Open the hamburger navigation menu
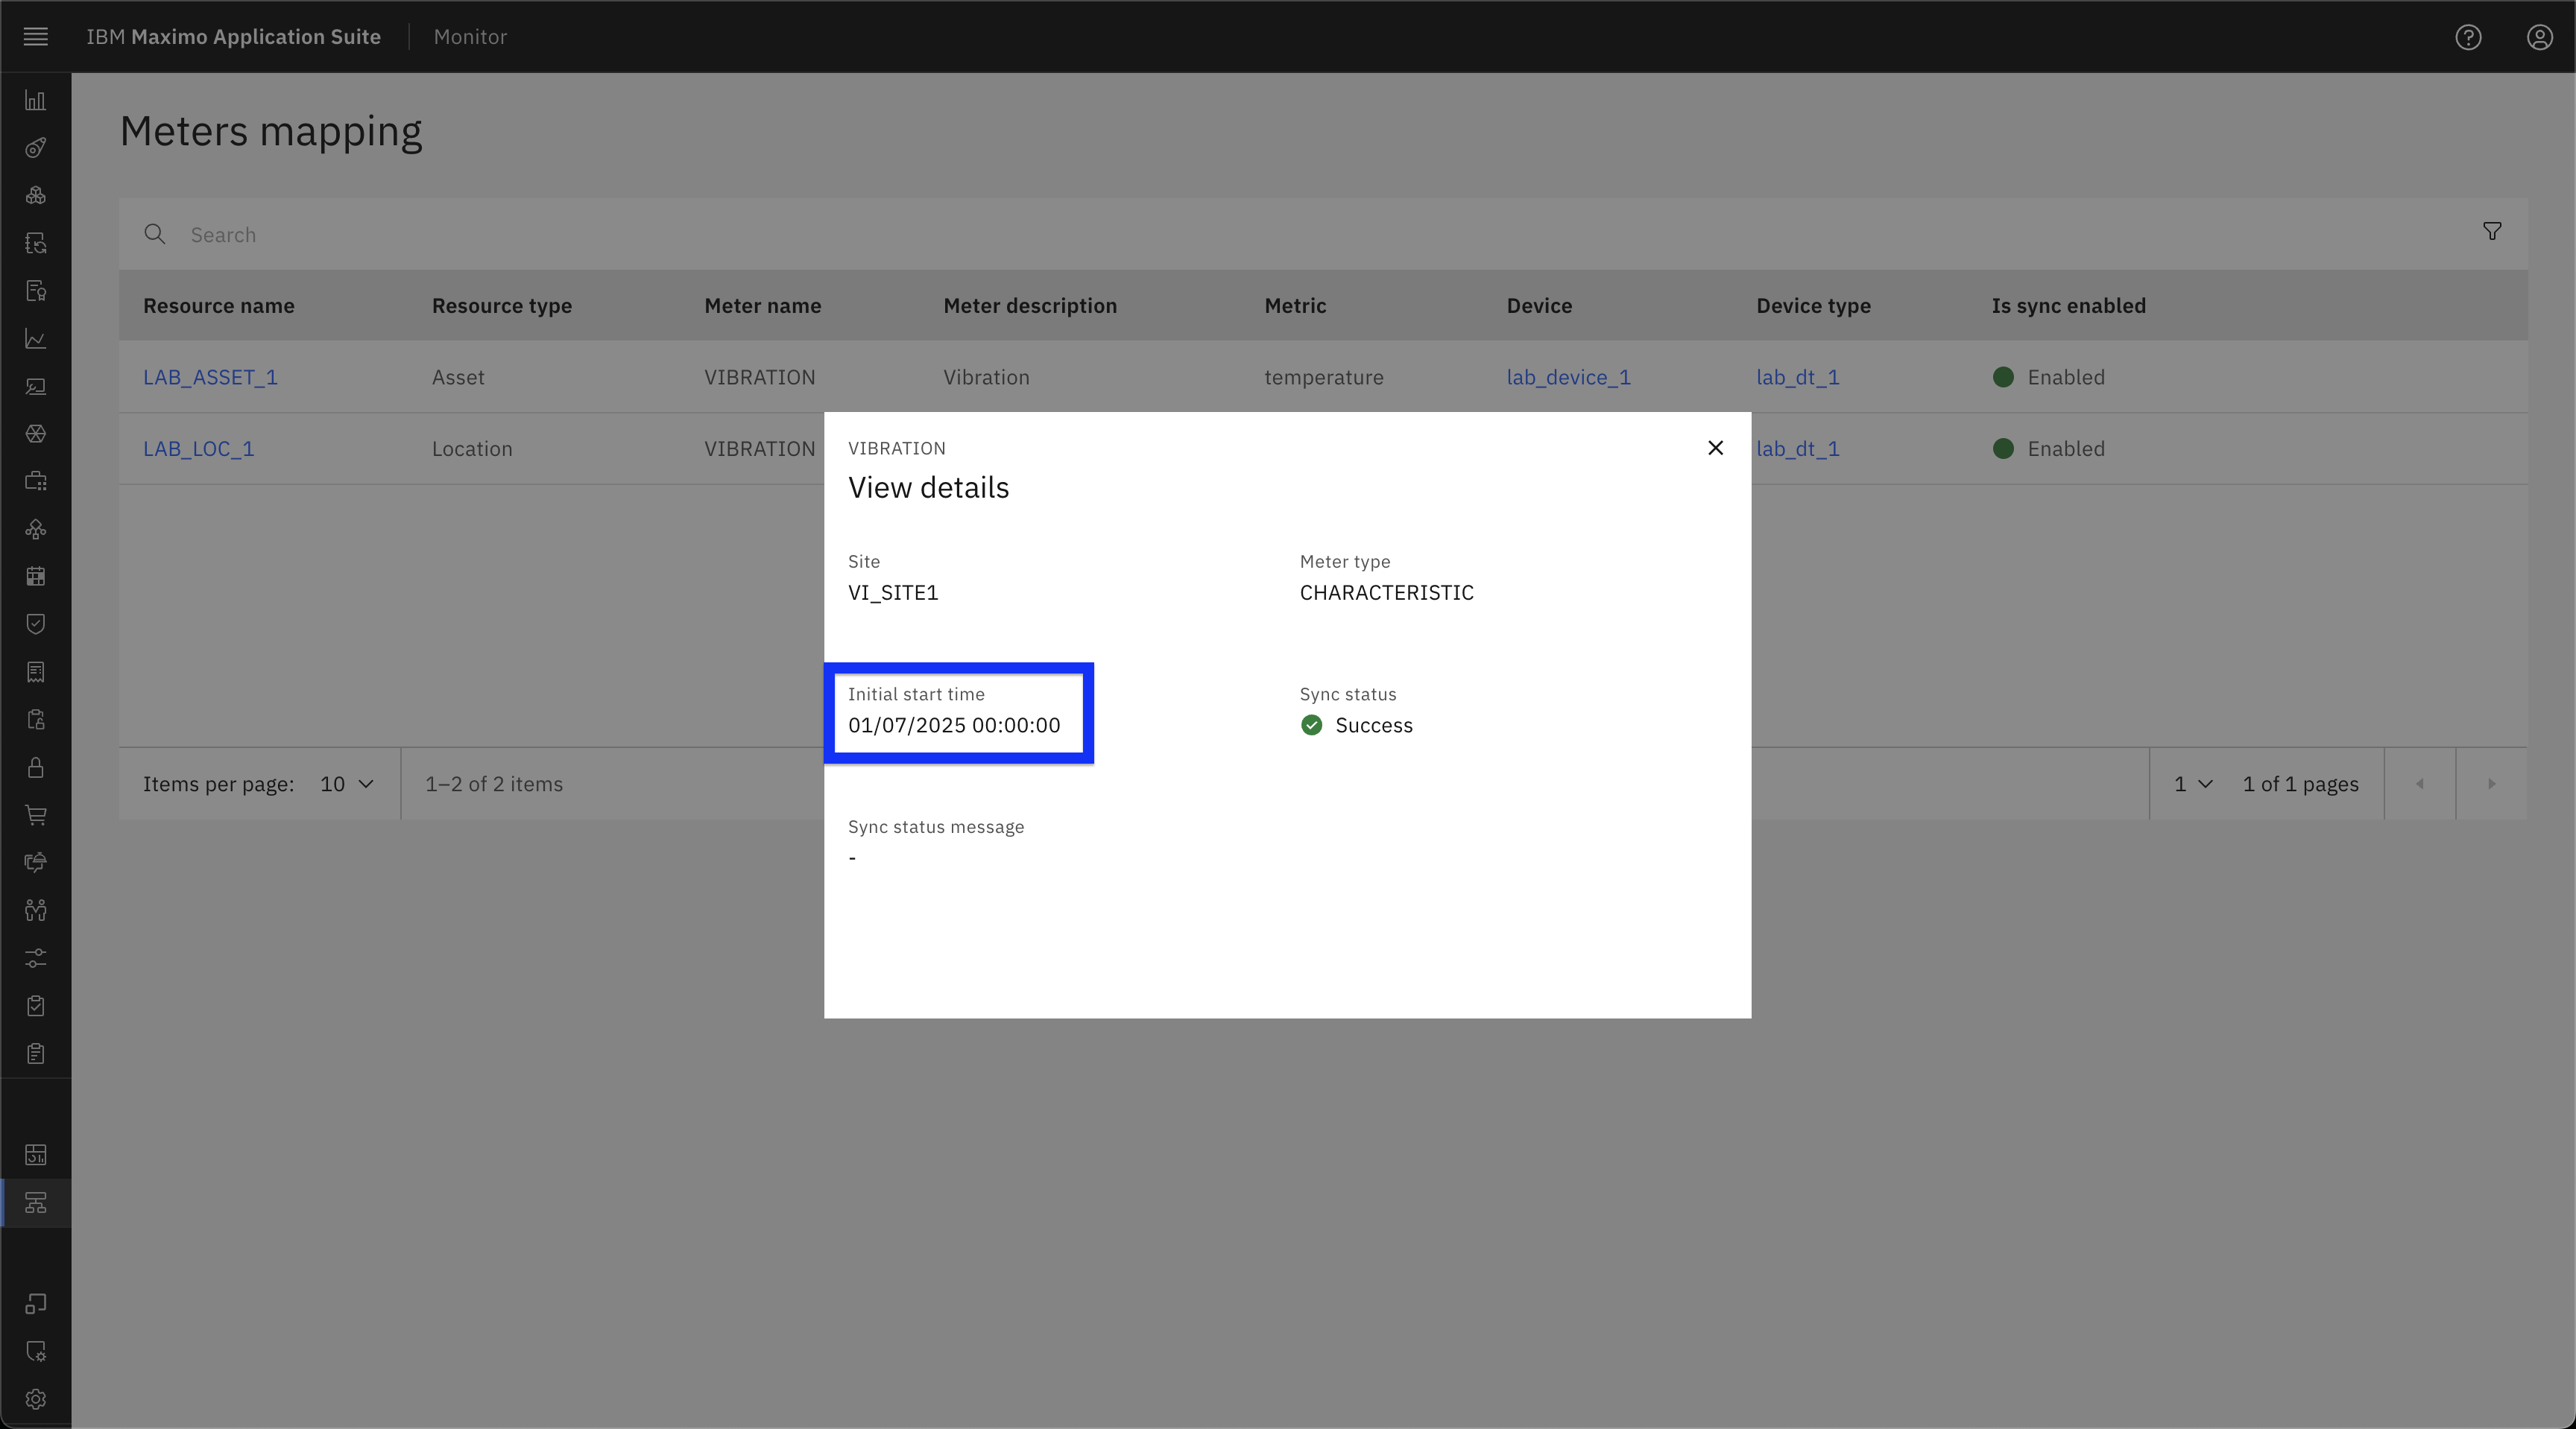This screenshot has height=1429, width=2576. coord(36,37)
